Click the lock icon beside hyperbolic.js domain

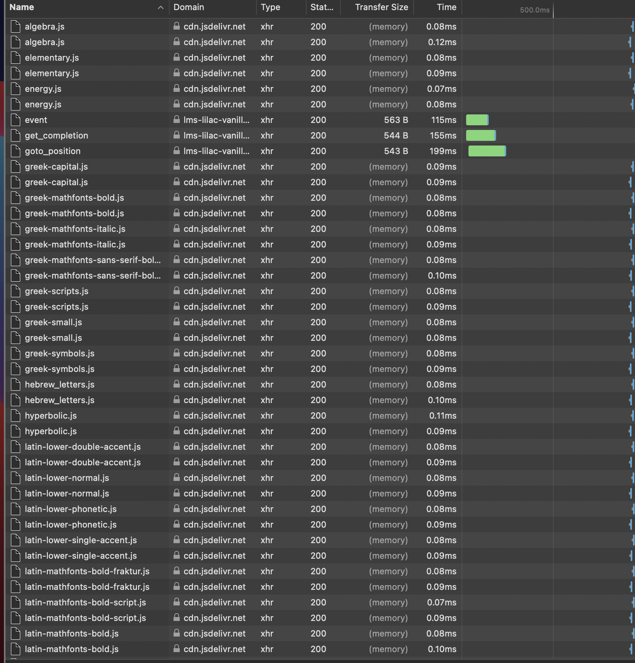[x=177, y=416]
